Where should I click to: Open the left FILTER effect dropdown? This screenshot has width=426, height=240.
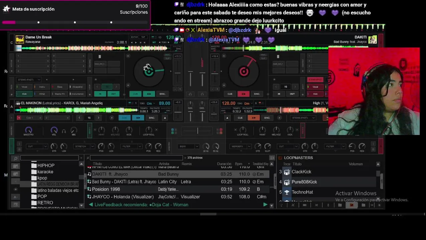(x=131, y=146)
